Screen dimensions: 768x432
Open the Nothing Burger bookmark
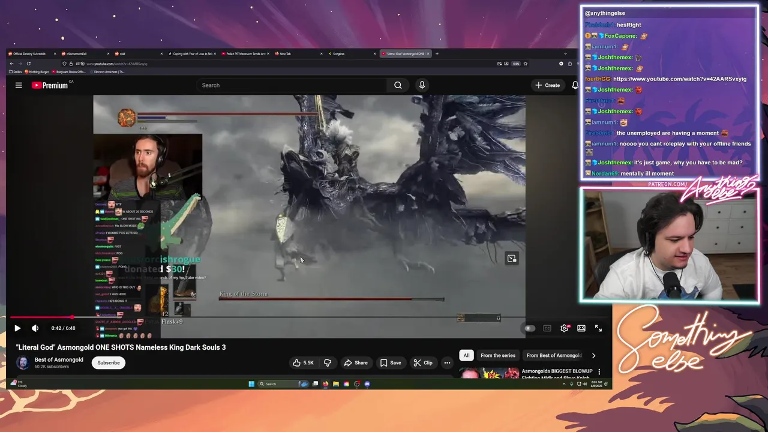pyautogui.click(x=37, y=72)
